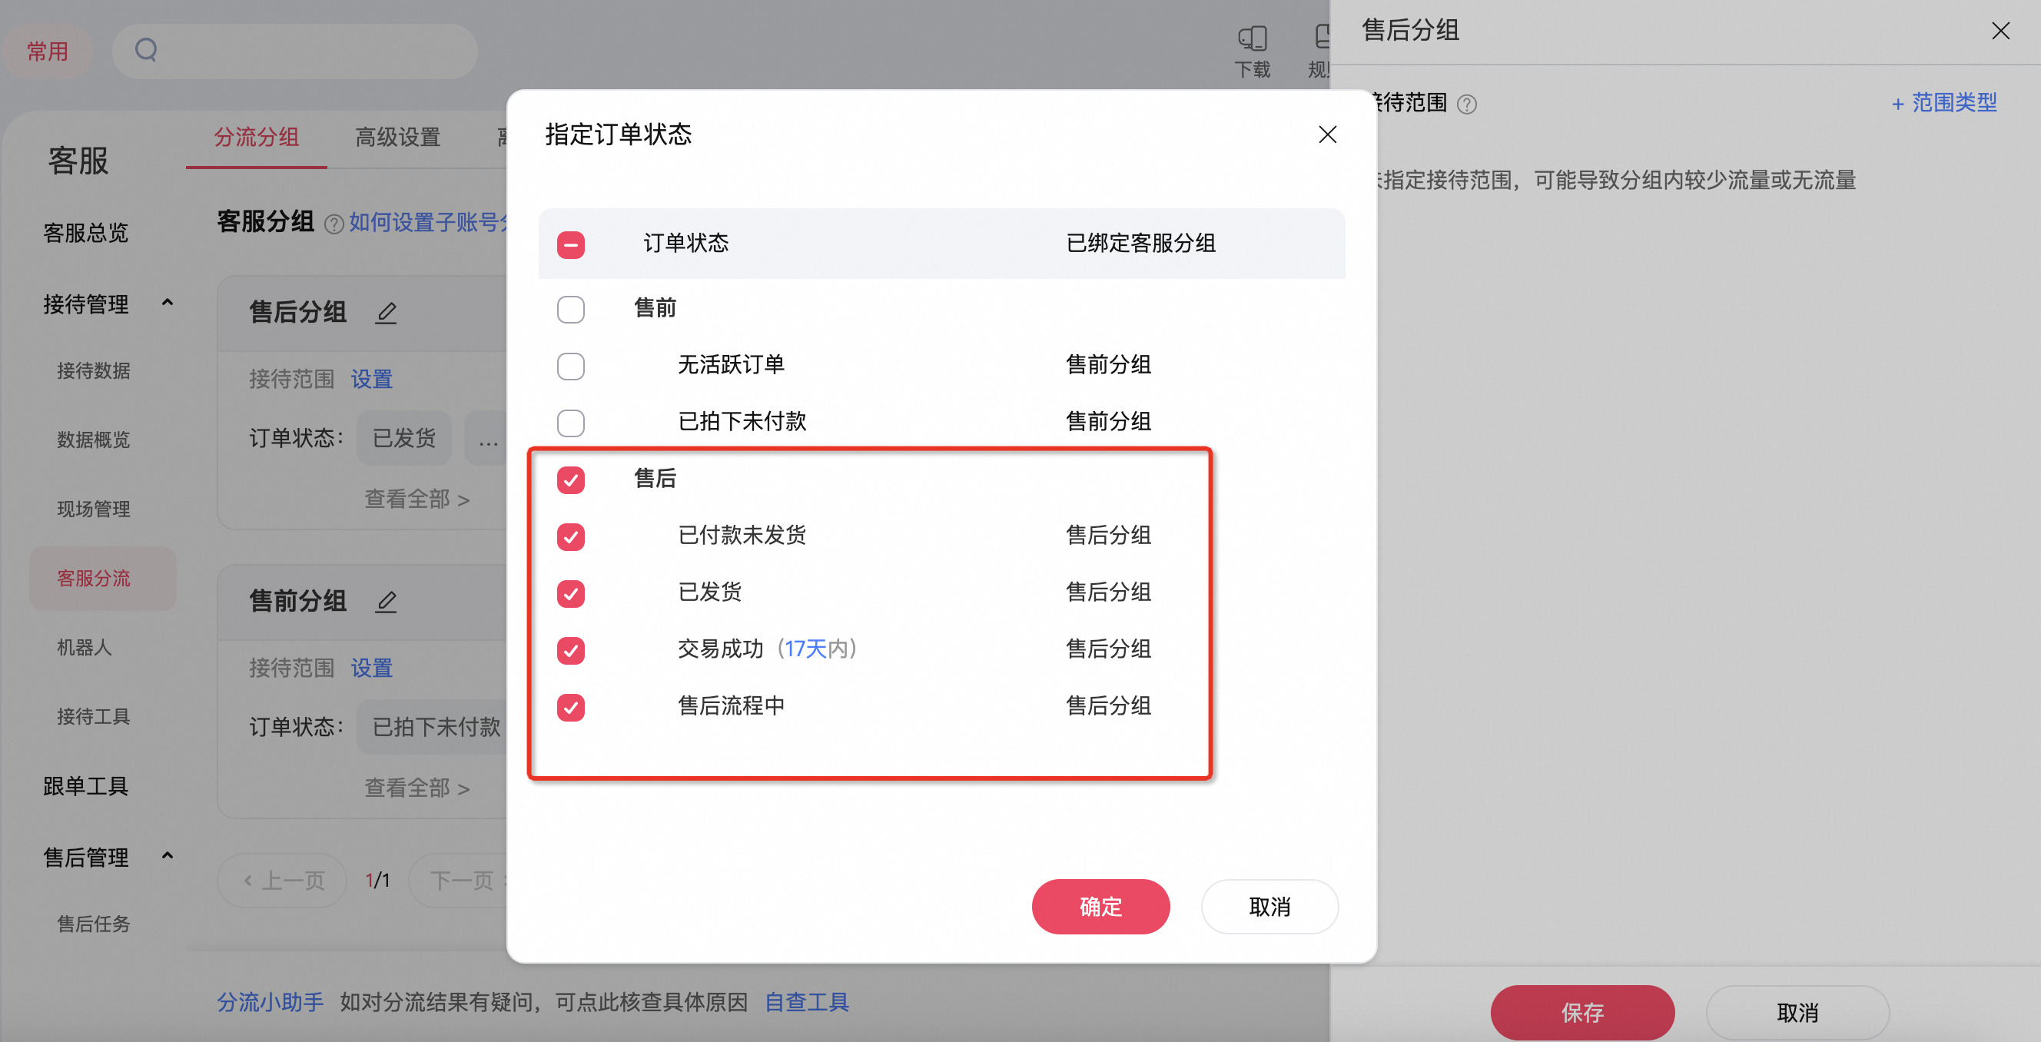Close the 售后分组 side panel
2041x1042 pixels.
[x=2000, y=31]
